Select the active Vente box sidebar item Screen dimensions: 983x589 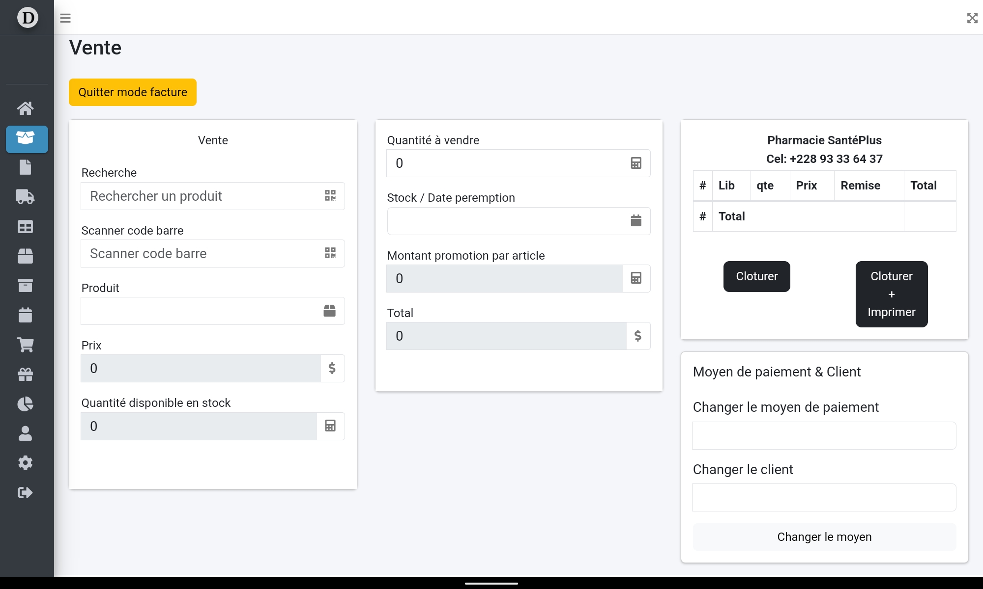27,139
